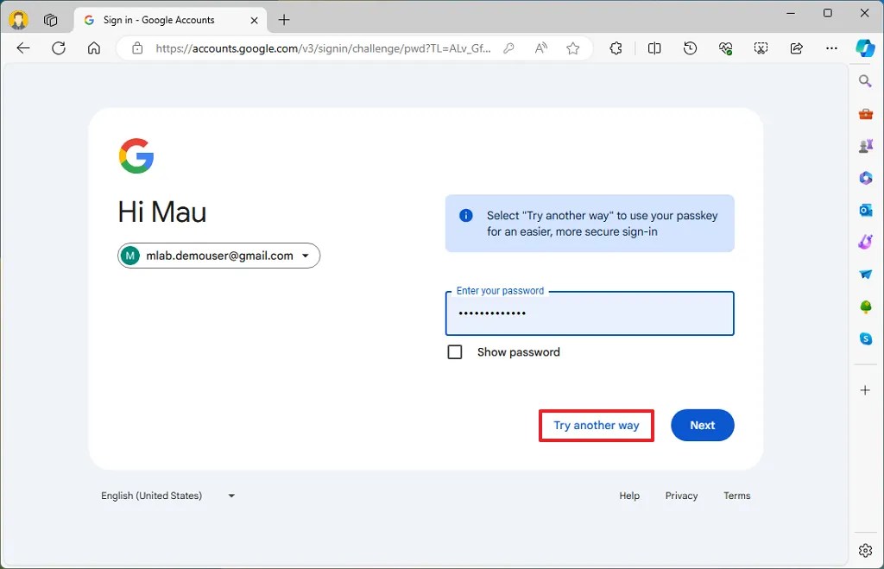Click the Next button
The image size is (884, 569).
coord(703,425)
